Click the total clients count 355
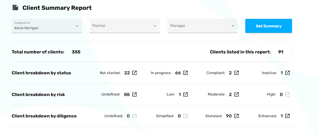Viewport: 318px width, 135px height. pyautogui.click(x=76, y=52)
